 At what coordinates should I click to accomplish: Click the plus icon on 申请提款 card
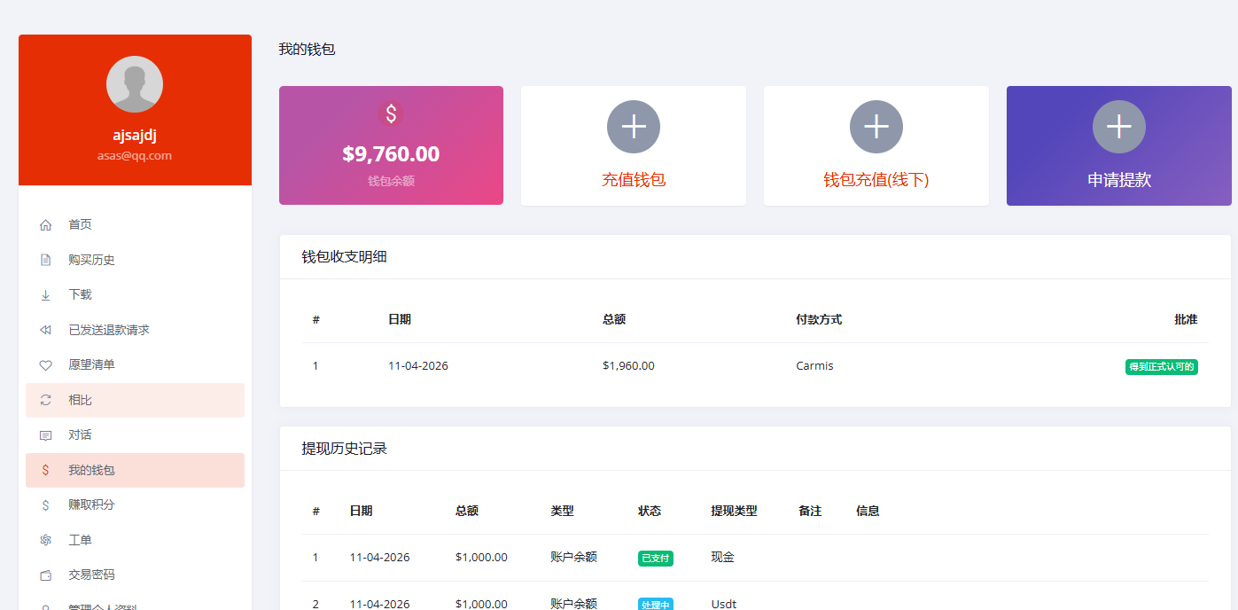tap(1118, 127)
